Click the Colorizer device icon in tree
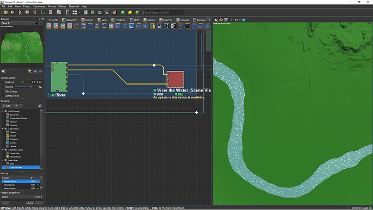The width and height of the screenshot is (373, 210). click(8, 125)
